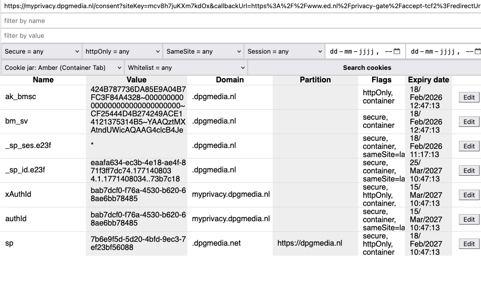Screen dimensions: 481x294
Task: Edit the ak_bmsc cookie
Action: (469, 97)
